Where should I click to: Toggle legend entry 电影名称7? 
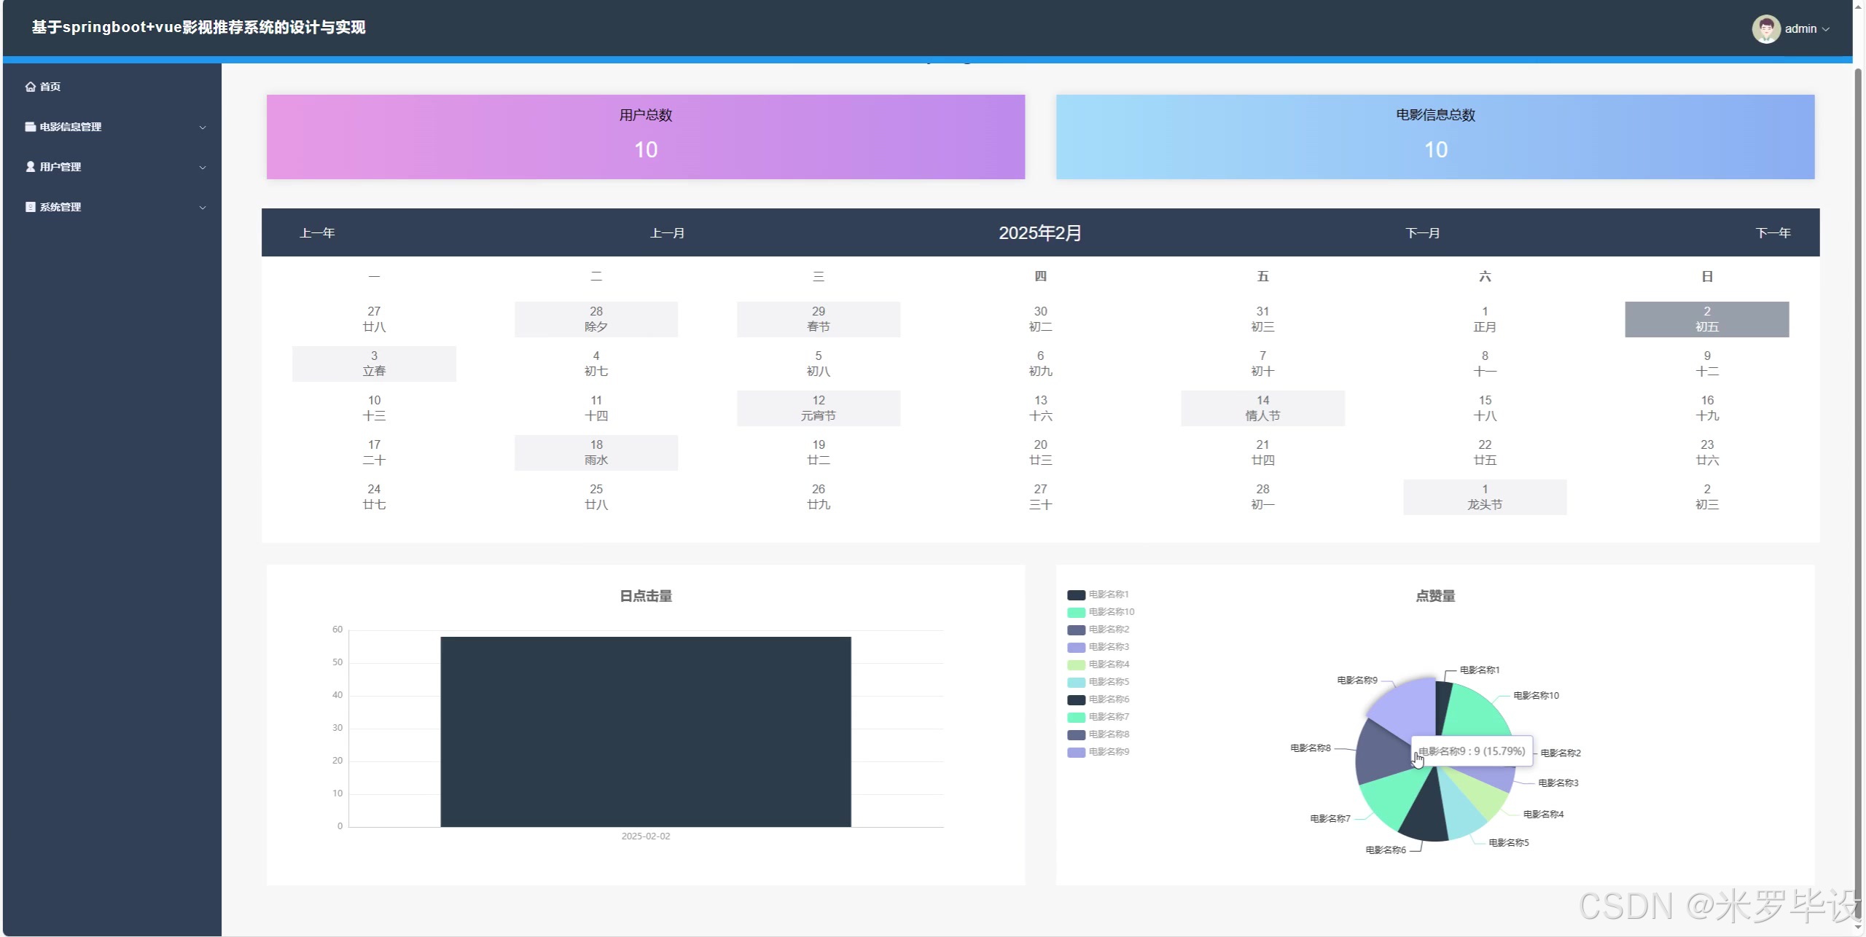pos(1098,717)
